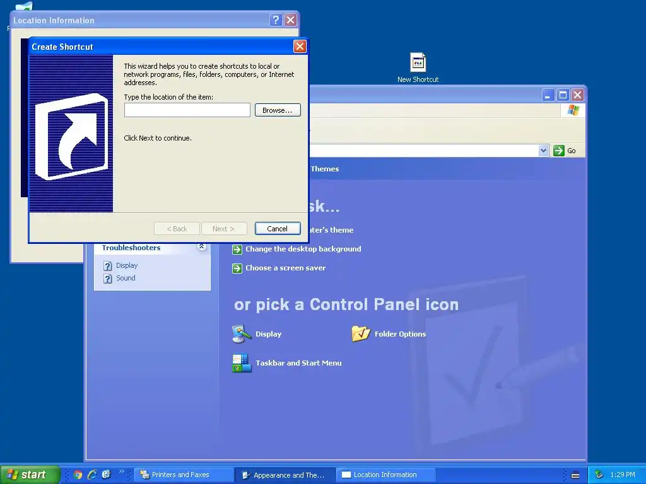Image resolution: width=646 pixels, height=484 pixels.
Task: Maximize the Appearance and Themes window
Action: coord(563,95)
